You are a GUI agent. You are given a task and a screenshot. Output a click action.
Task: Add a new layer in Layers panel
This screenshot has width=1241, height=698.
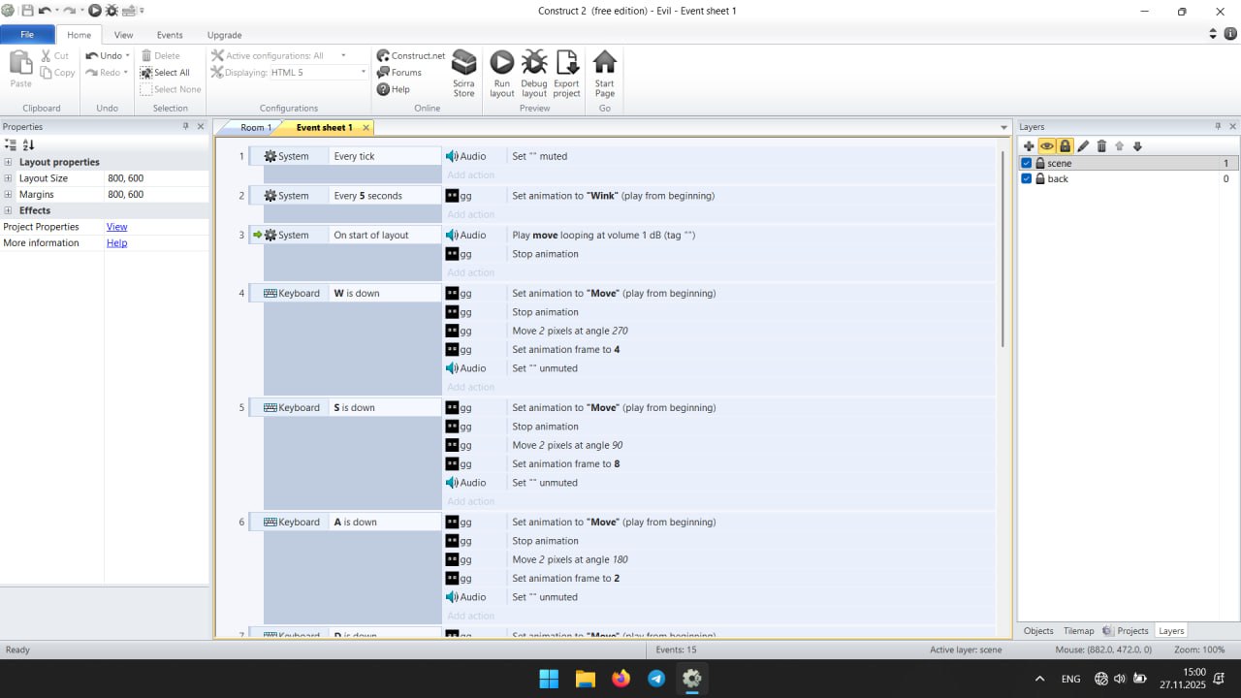[x=1029, y=146]
